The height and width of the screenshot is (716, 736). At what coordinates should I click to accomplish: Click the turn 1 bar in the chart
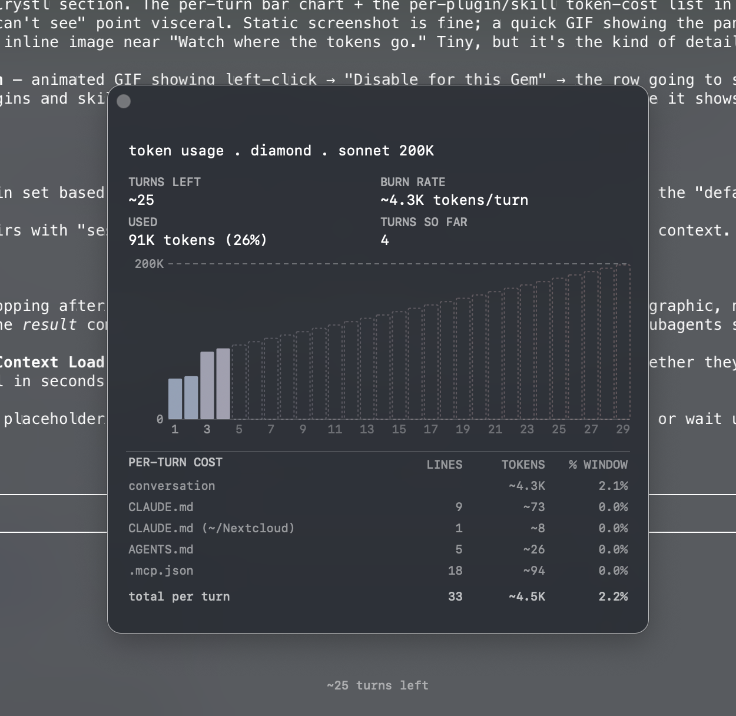coord(175,399)
